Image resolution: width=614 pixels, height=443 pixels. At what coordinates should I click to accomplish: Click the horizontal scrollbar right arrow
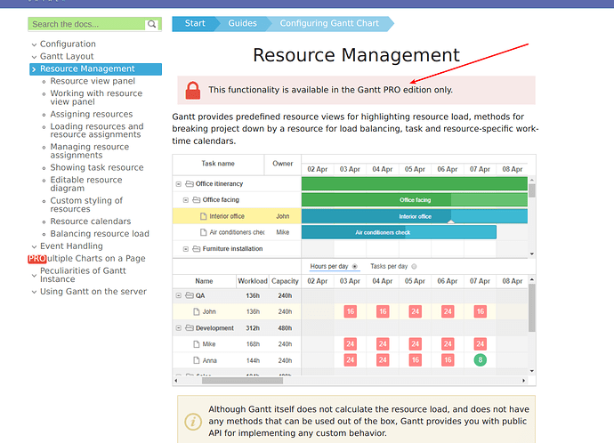tap(524, 381)
